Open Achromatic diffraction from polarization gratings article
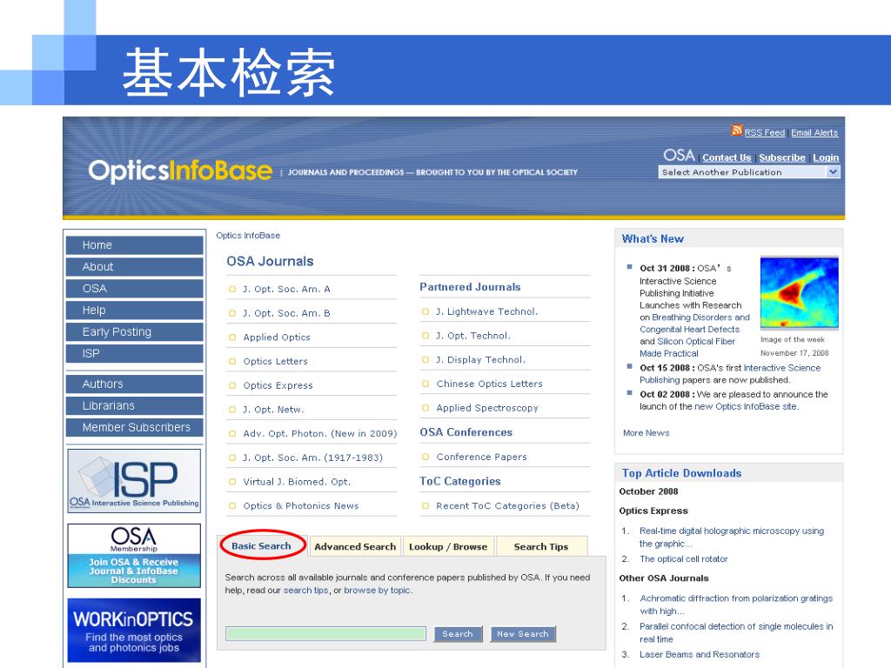 click(x=736, y=605)
